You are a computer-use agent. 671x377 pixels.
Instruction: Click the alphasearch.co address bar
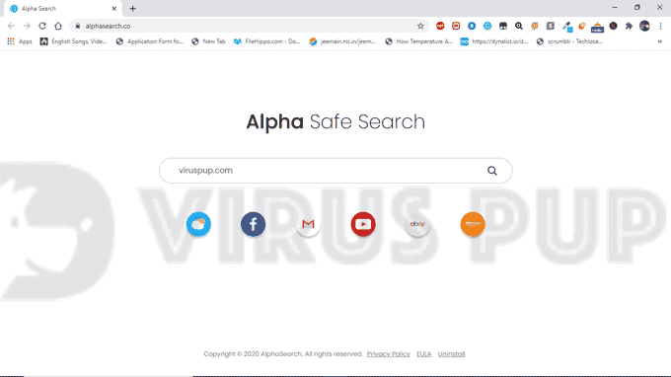coord(249,26)
